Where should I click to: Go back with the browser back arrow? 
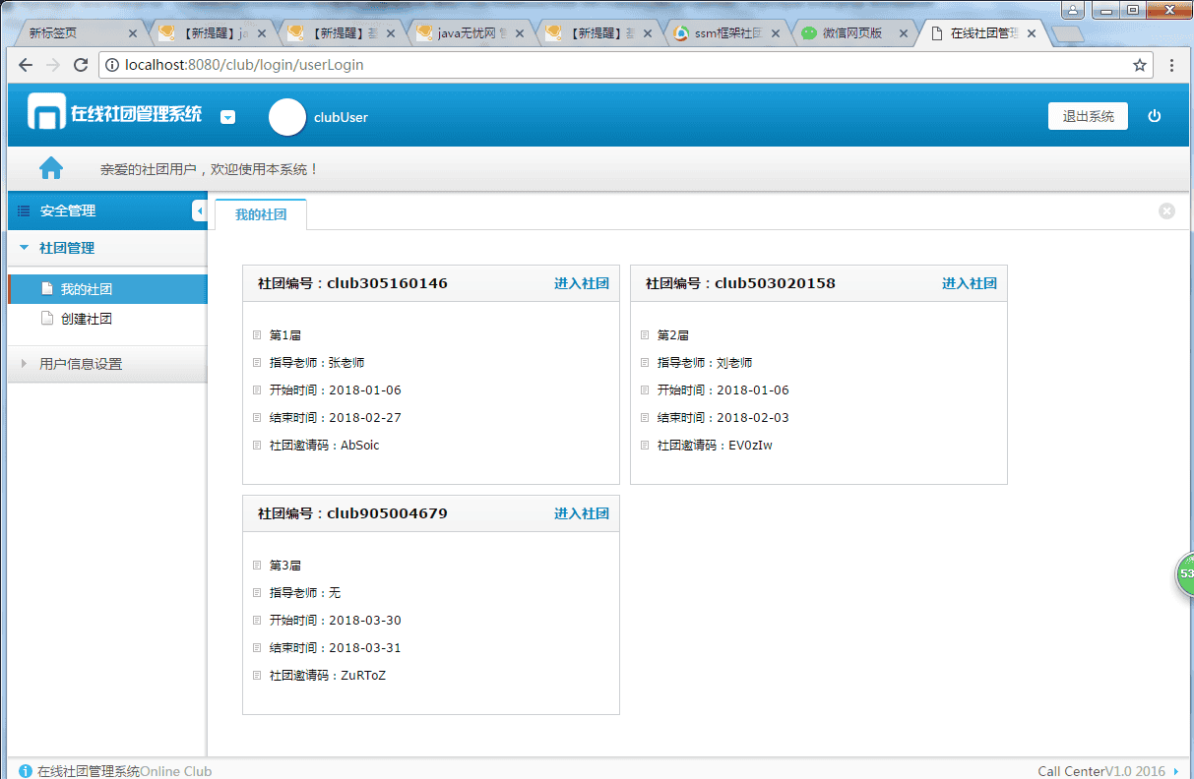(25, 65)
